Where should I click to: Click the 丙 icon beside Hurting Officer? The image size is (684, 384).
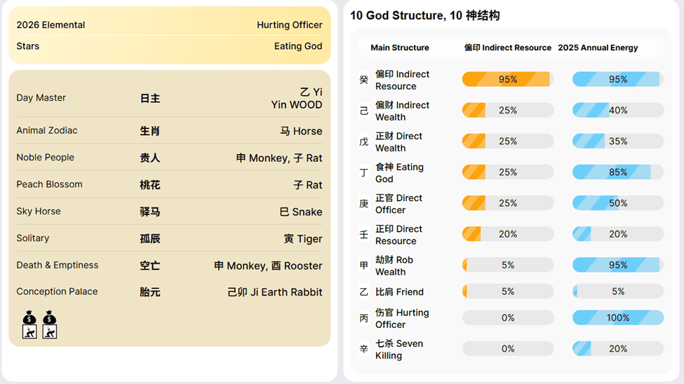coord(363,318)
